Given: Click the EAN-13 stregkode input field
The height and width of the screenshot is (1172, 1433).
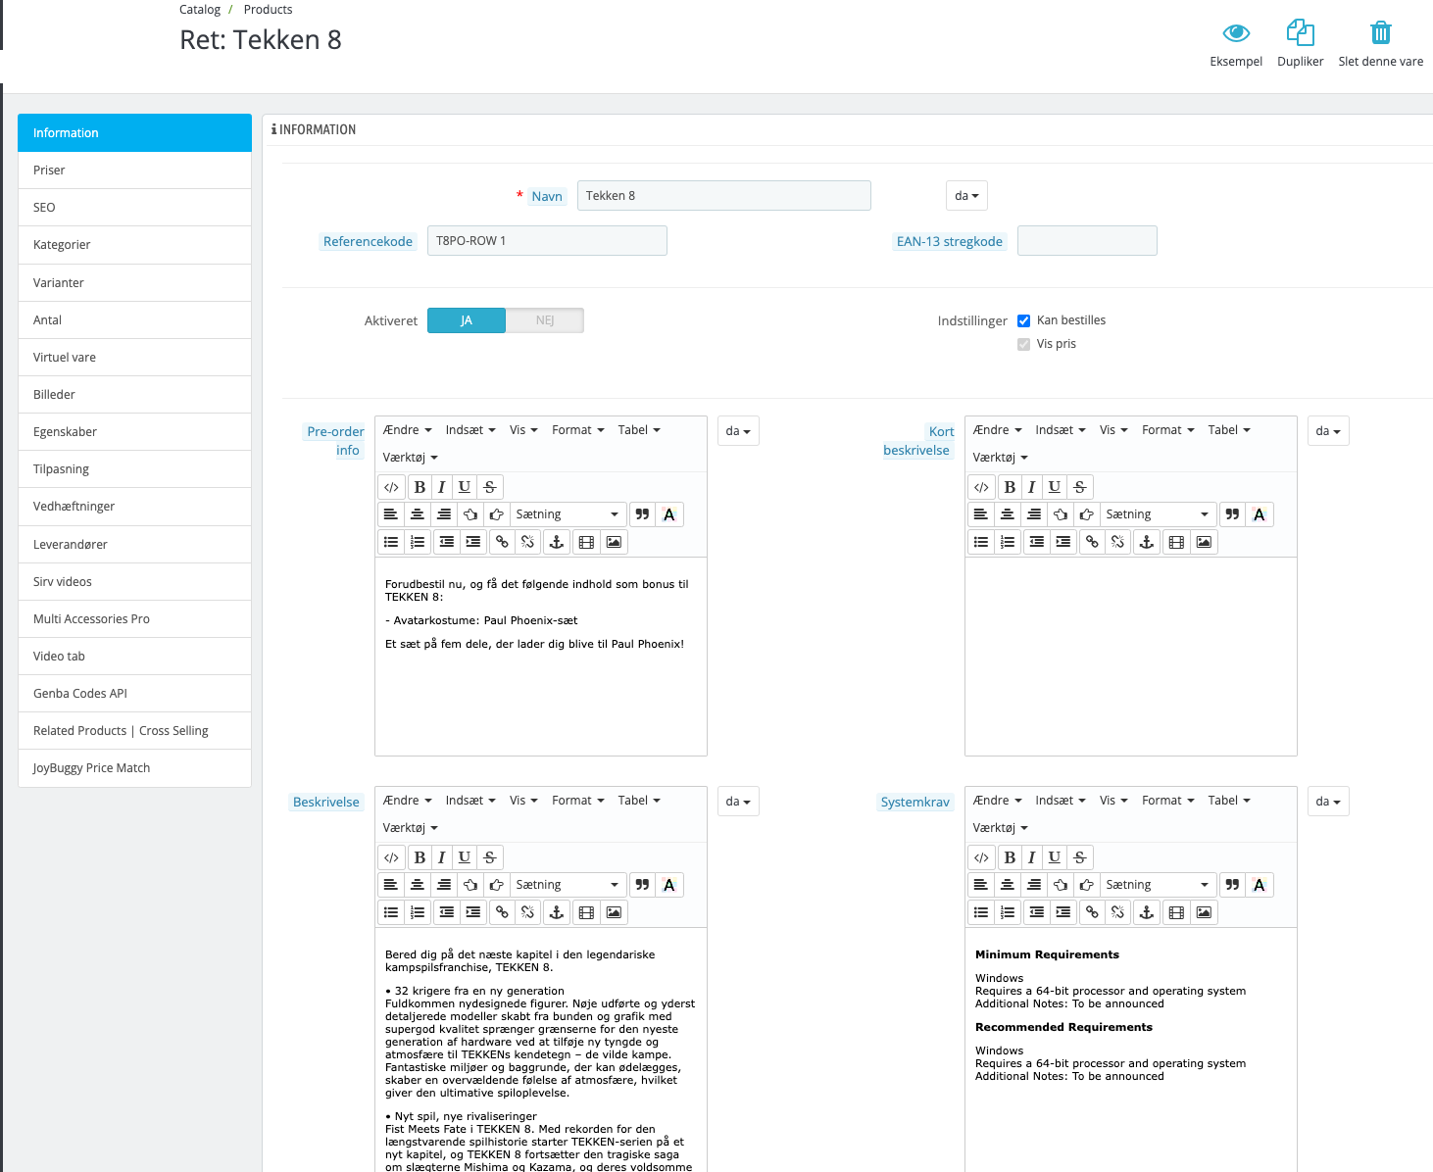Looking at the screenshot, I should pos(1087,241).
